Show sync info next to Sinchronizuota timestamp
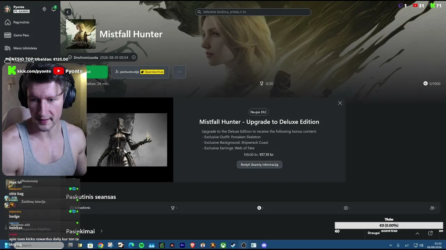The height and width of the screenshot is (250, 446). tap(134, 57)
